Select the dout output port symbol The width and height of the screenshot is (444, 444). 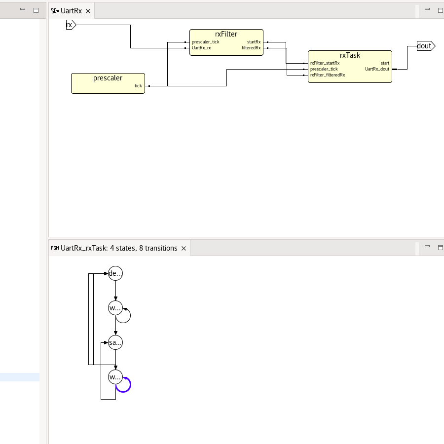coord(425,46)
